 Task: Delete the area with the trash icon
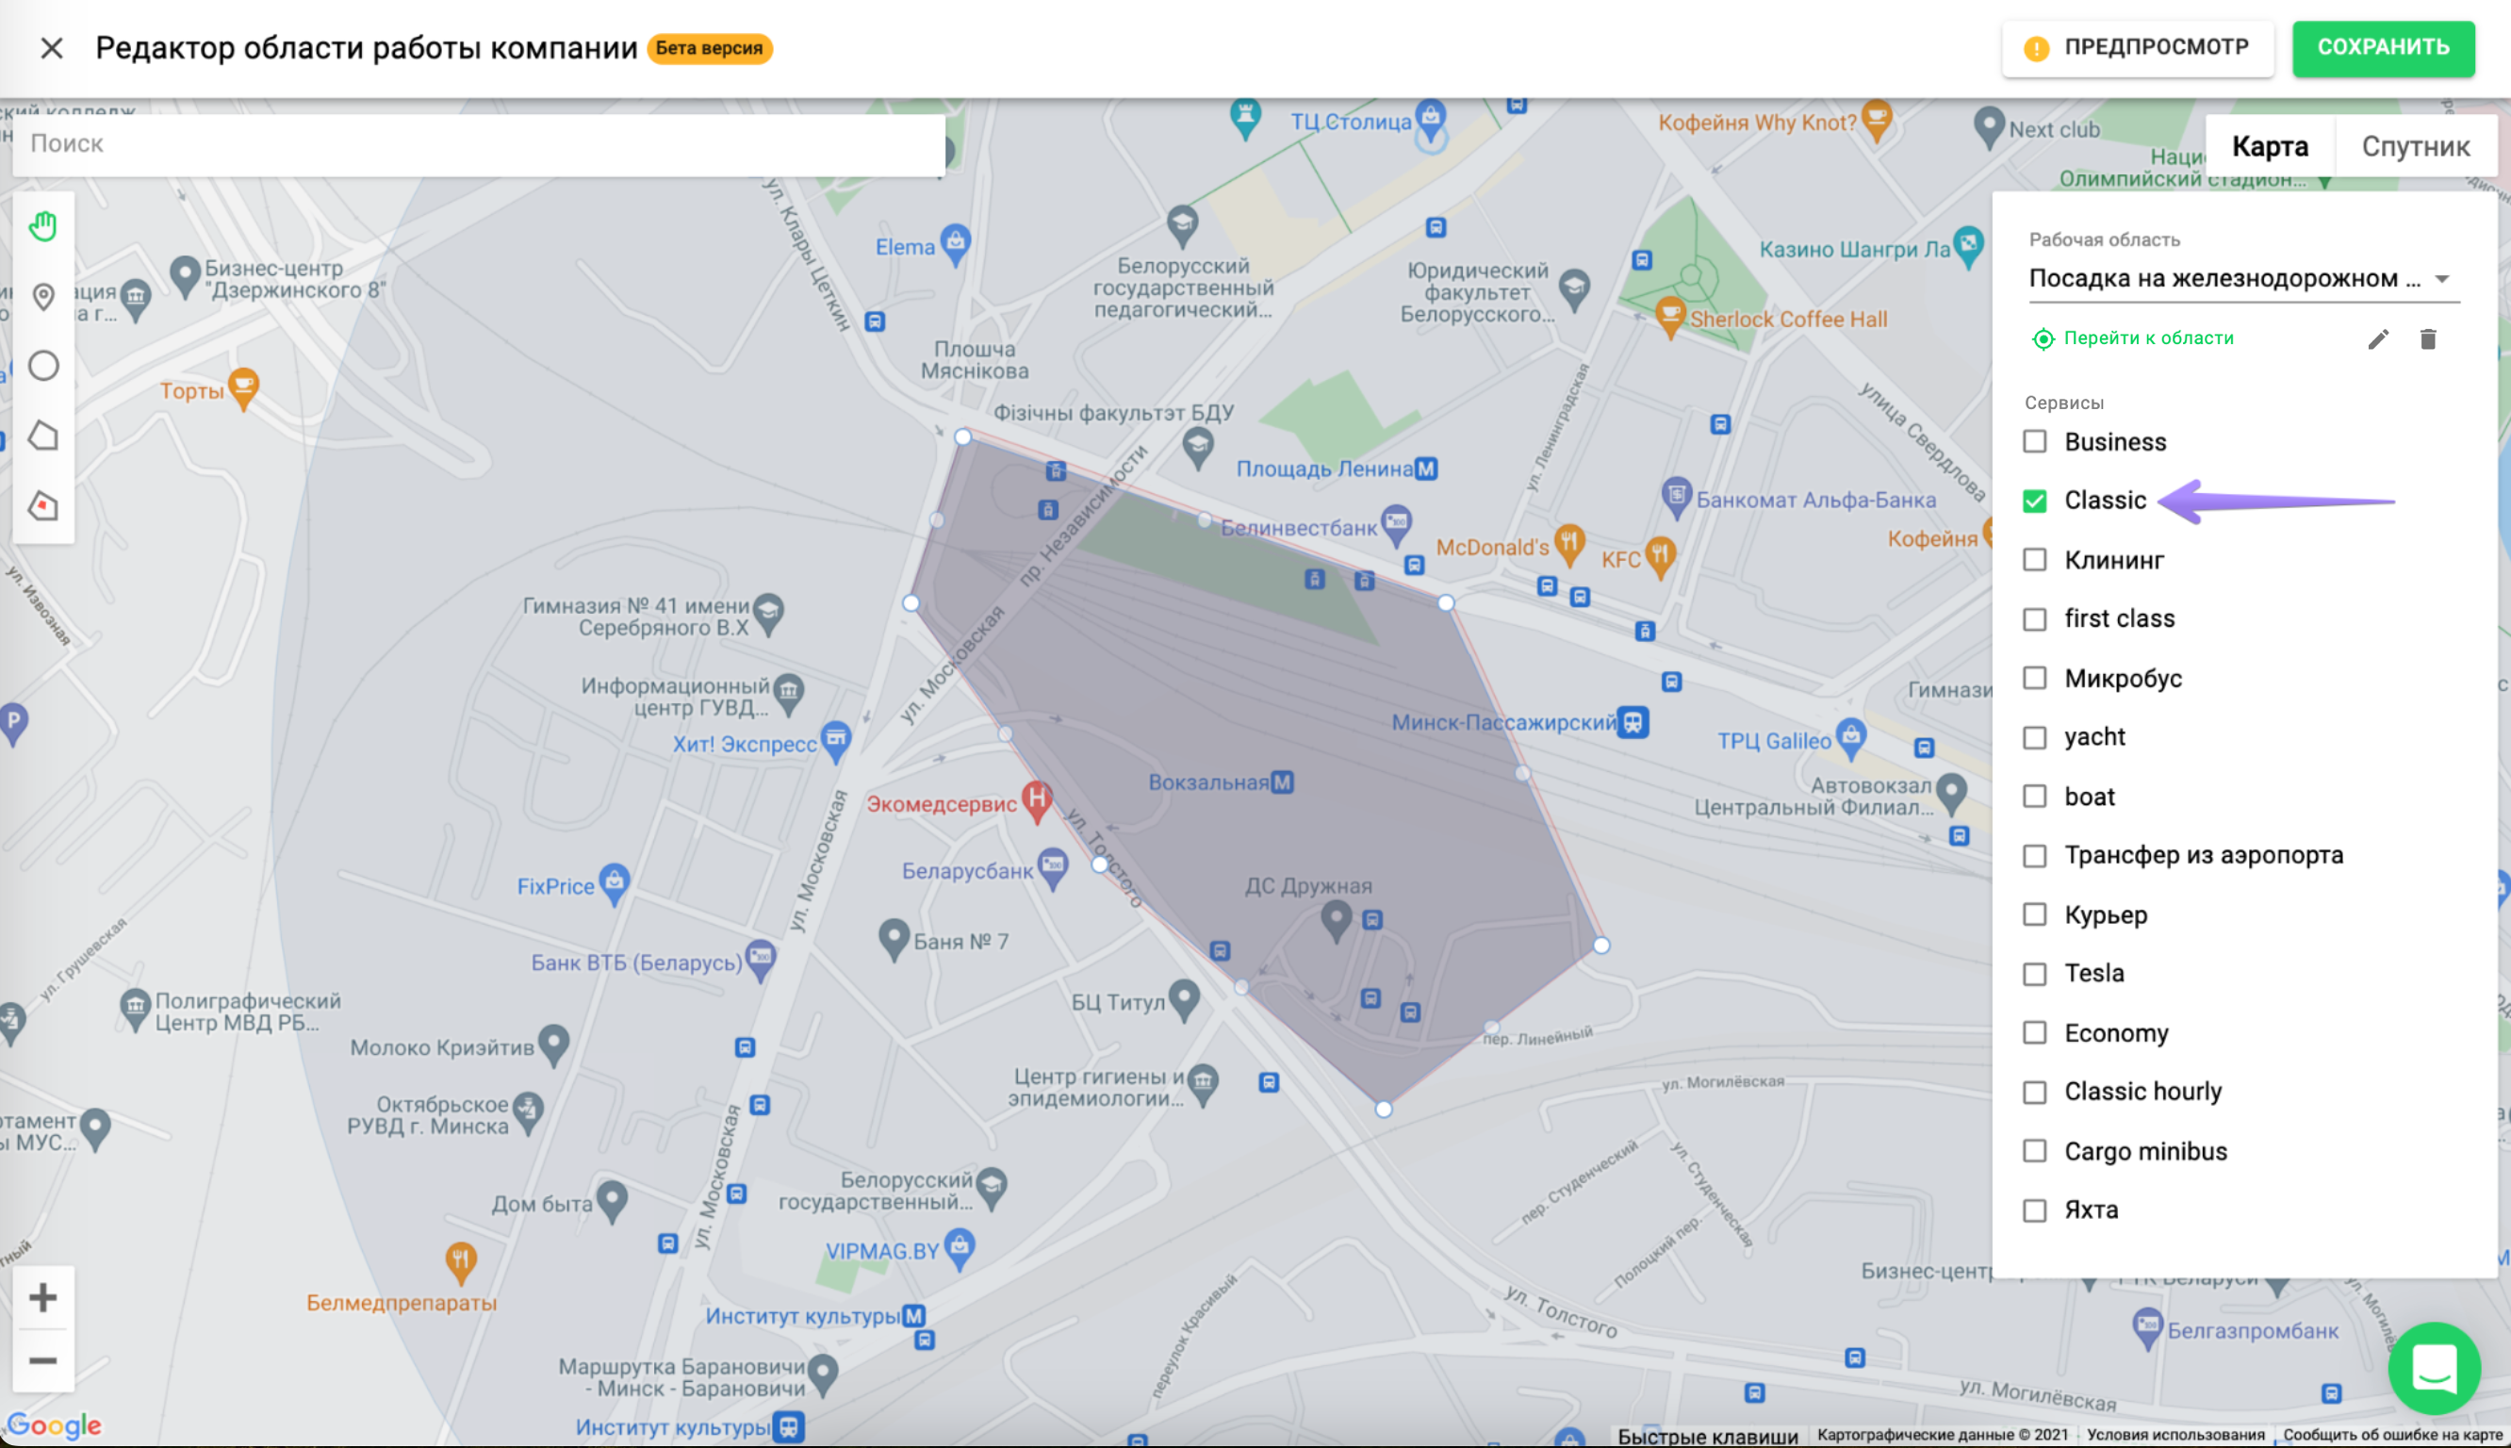point(2427,339)
